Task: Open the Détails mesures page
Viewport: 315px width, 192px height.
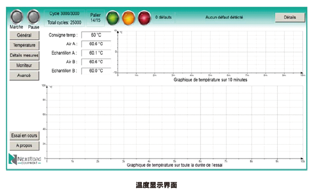Action: 25,55
